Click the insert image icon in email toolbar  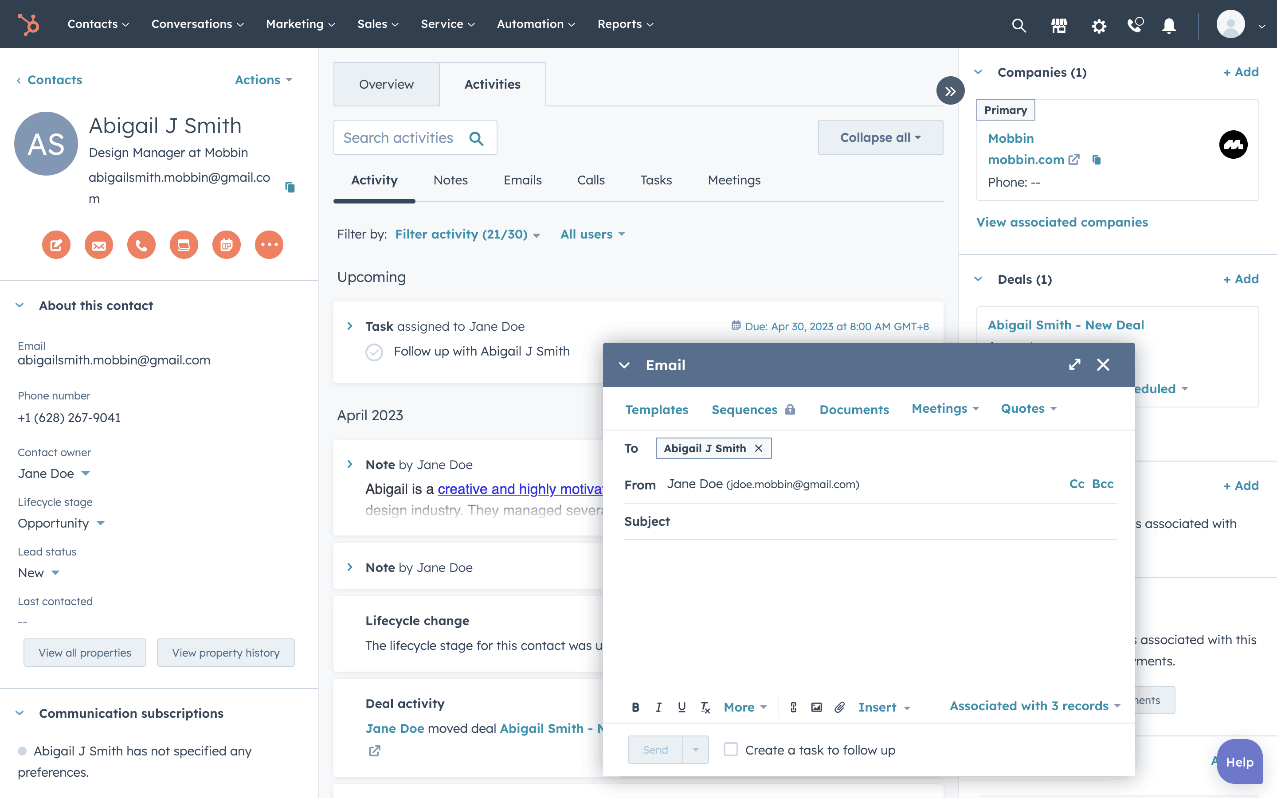[x=816, y=707]
